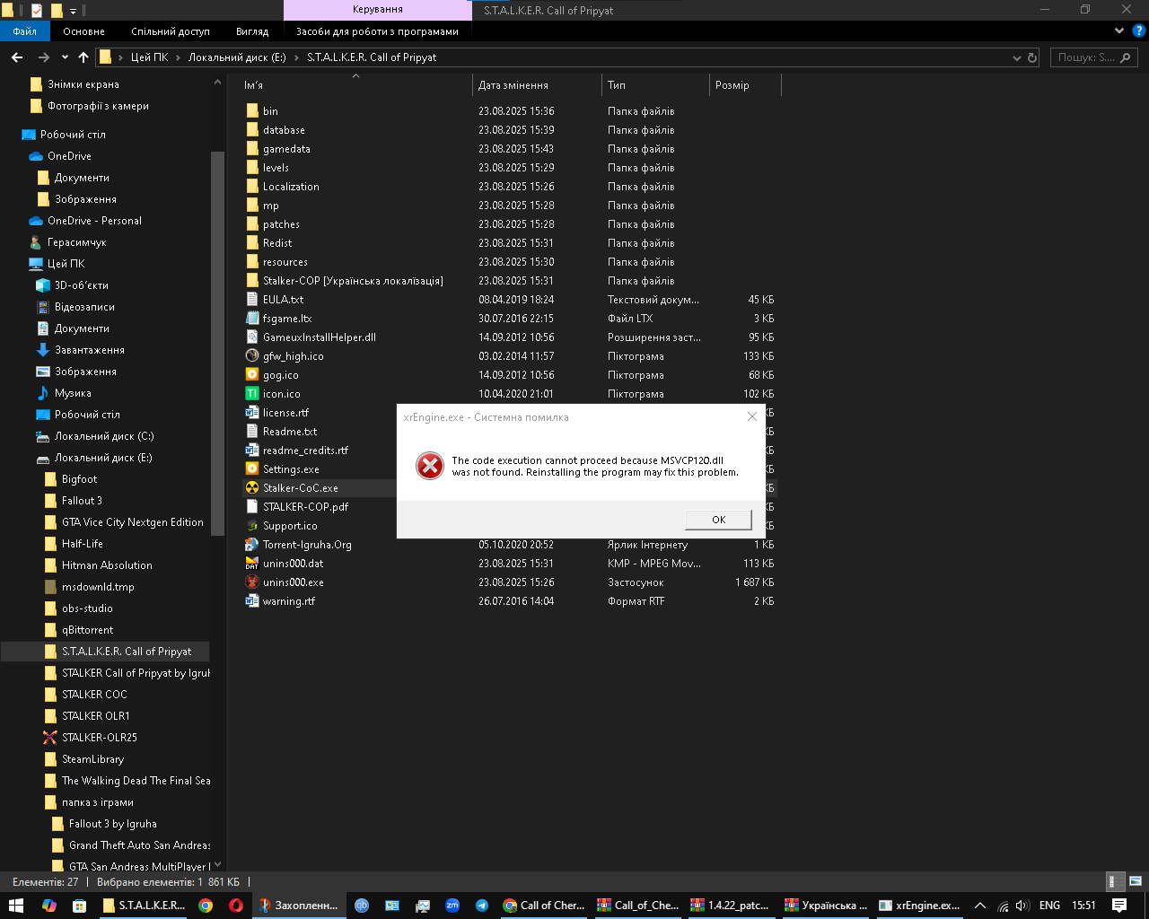The height and width of the screenshot is (919, 1149).
Task: Switch to details view in the status bar
Action: point(1112,881)
